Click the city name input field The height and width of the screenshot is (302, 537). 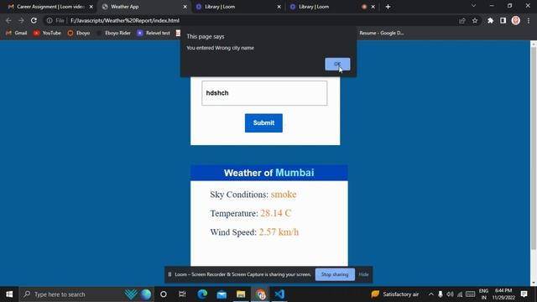coord(264,93)
